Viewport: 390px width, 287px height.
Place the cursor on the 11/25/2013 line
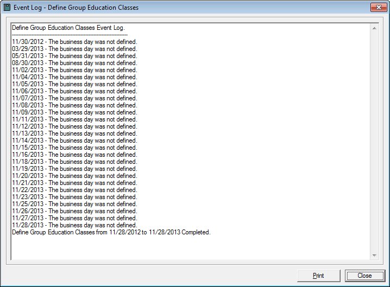click(74, 204)
